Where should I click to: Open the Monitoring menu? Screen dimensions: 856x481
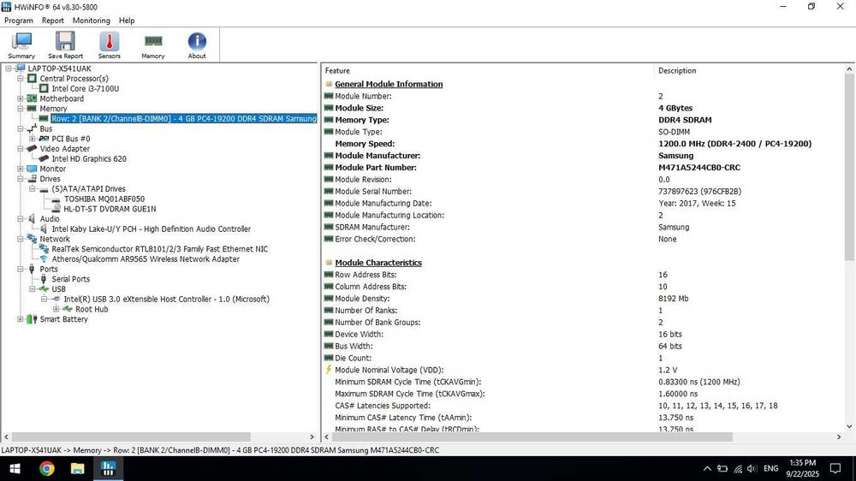pyautogui.click(x=92, y=21)
